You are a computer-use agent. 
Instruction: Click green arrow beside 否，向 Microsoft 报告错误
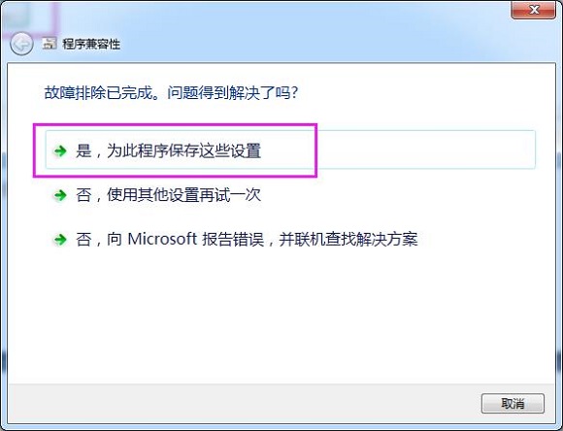click(x=60, y=239)
